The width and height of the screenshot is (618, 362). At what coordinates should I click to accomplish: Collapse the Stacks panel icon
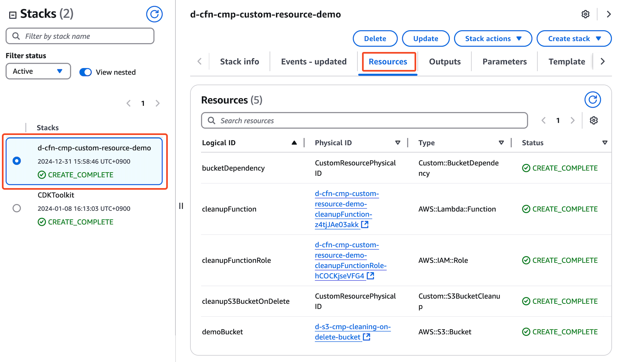coord(13,15)
